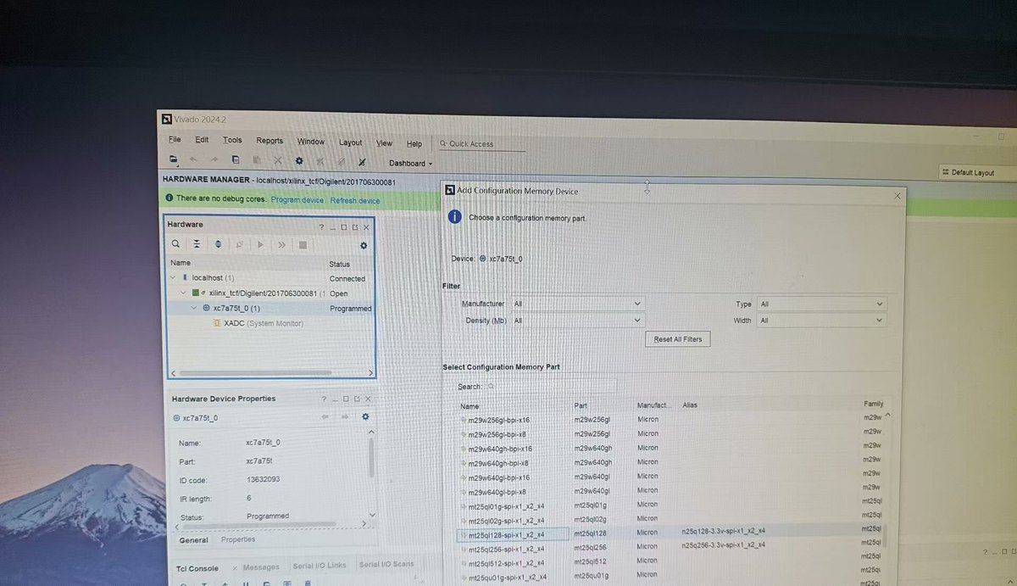1017x586 pixels.
Task: Click the redo arrow in main toolbar
Action: [x=214, y=159]
